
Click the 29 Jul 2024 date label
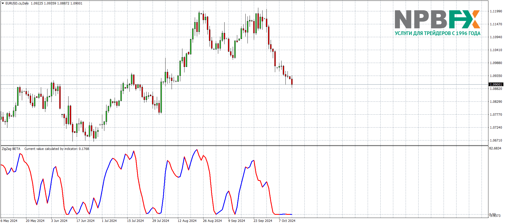[x=161, y=221]
